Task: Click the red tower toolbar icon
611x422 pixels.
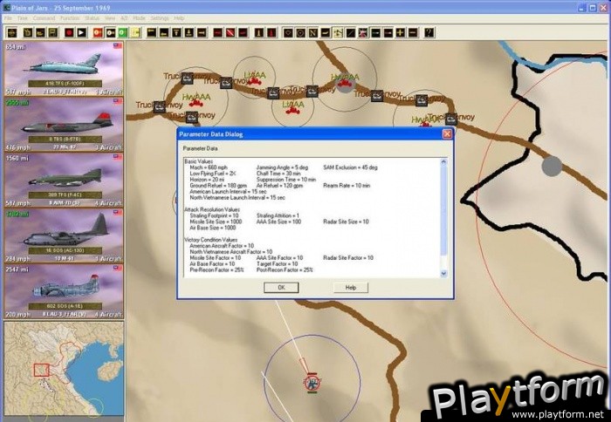Action: point(271,33)
